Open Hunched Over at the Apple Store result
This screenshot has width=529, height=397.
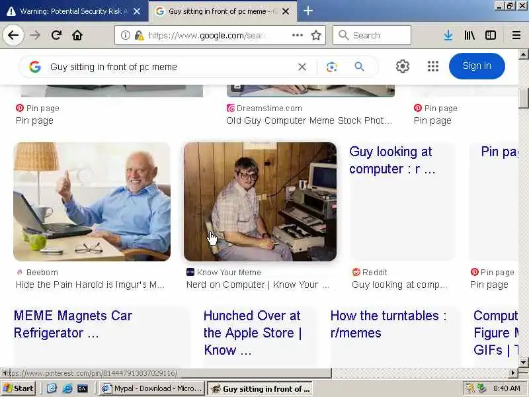tap(253, 333)
